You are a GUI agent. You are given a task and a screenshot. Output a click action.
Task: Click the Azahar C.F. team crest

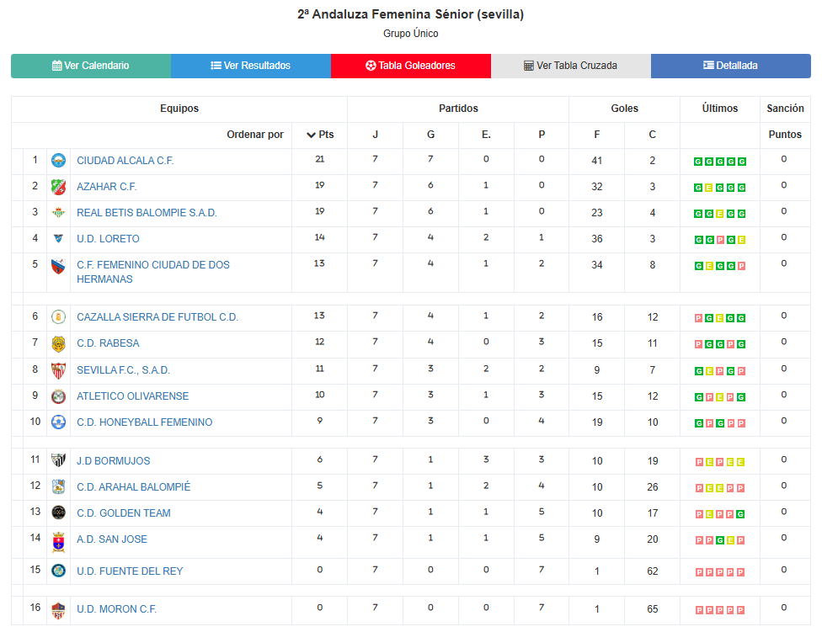click(58, 187)
